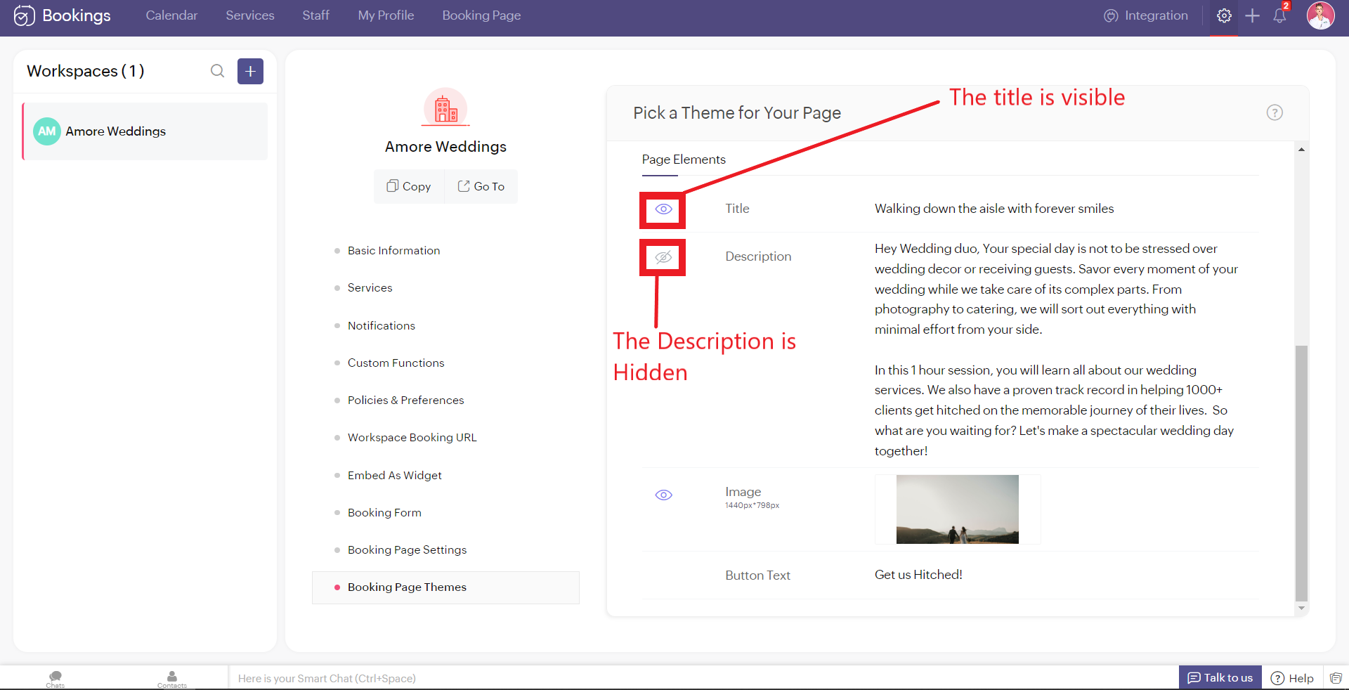
Task: Click the Go To button
Action: 481,186
